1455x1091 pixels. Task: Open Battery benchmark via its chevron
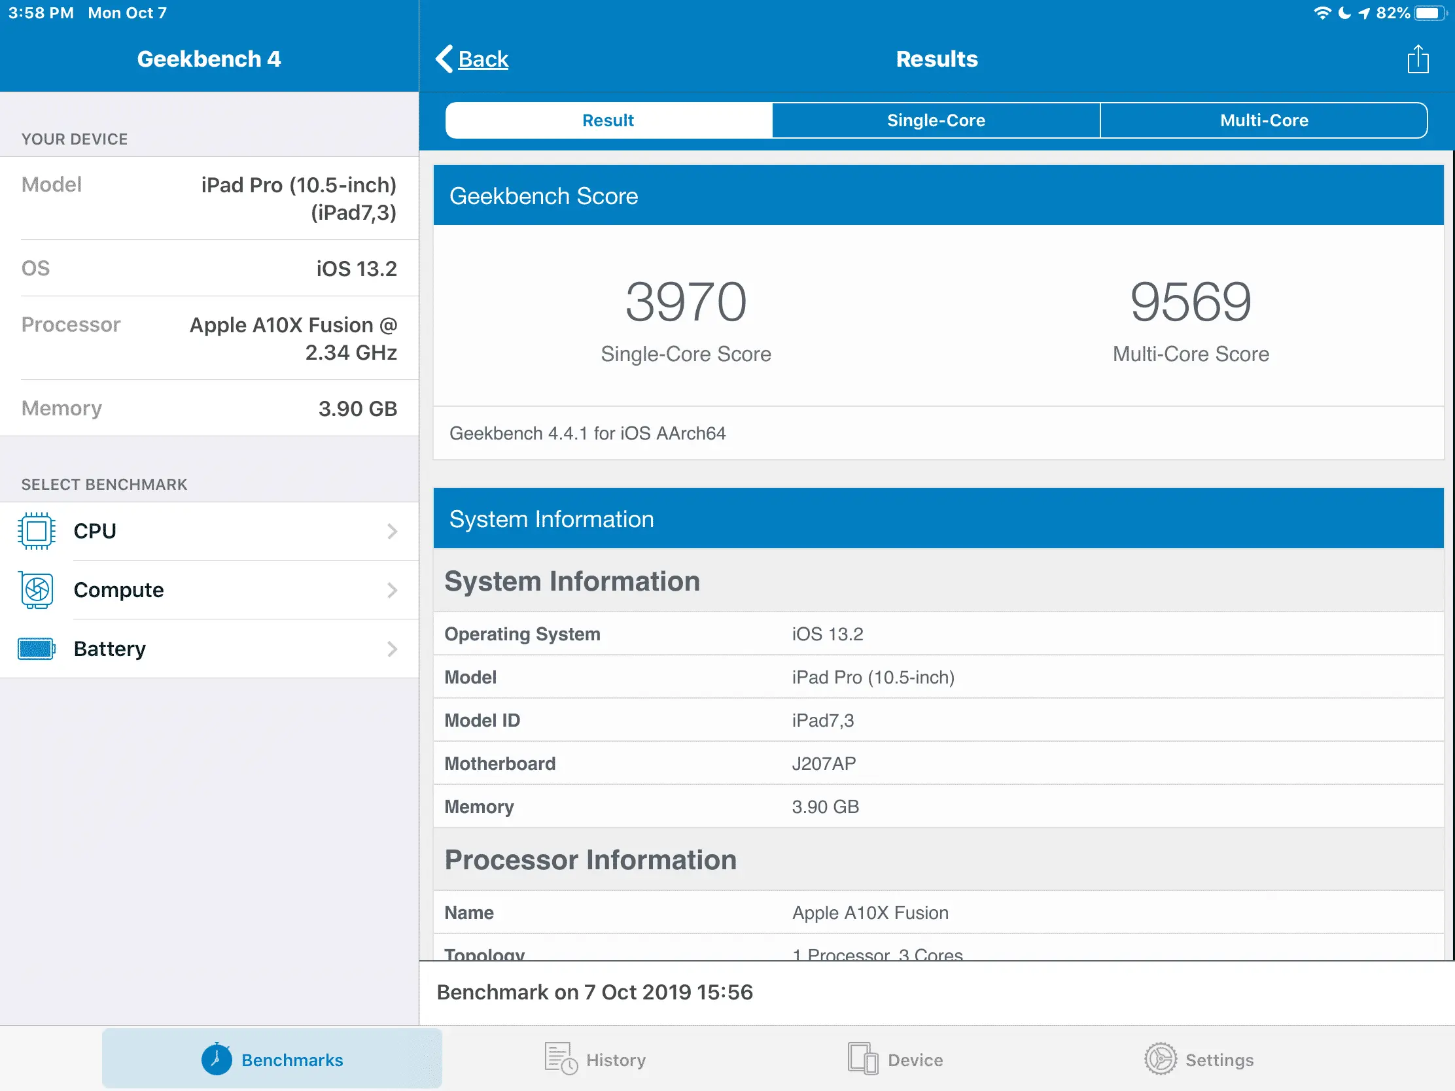[392, 649]
